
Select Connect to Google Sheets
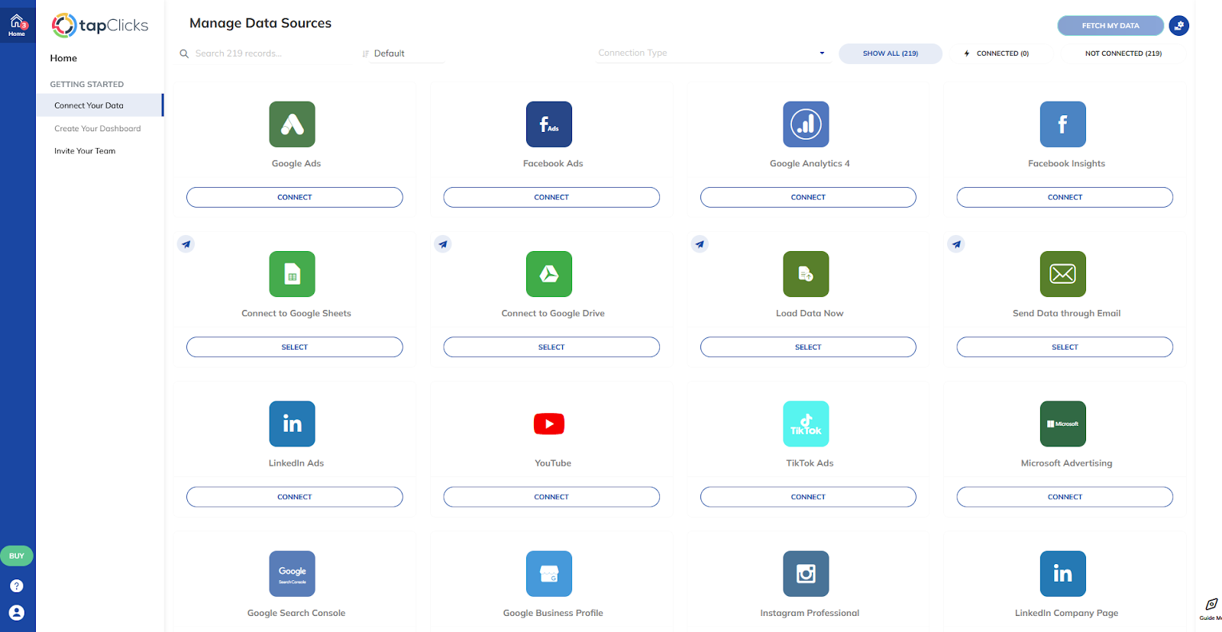tap(295, 347)
